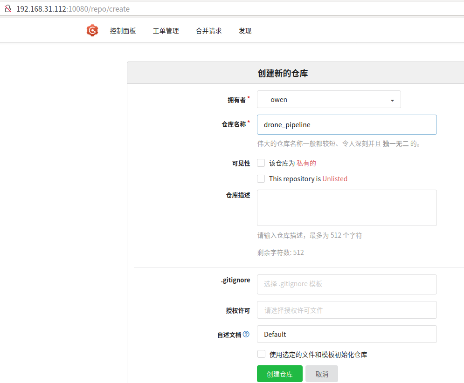Open the 授权许可 license selector
Screen dimensions: 464x383
(x=347, y=310)
